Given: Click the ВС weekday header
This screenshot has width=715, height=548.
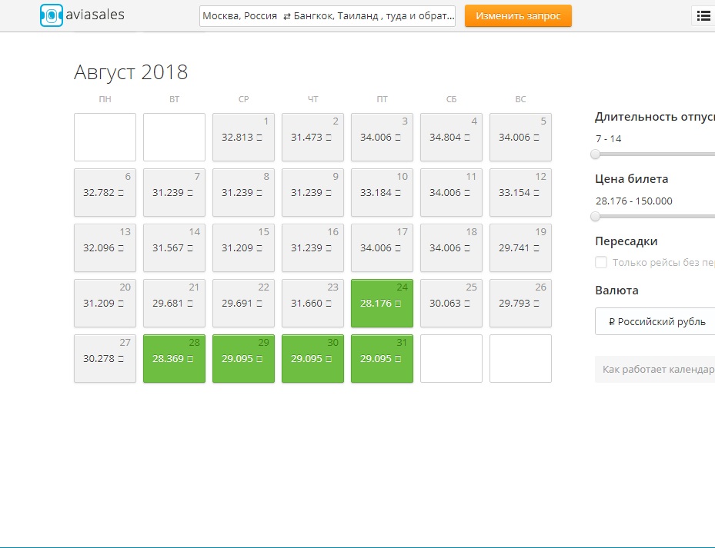Looking at the screenshot, I should point(521,99).
